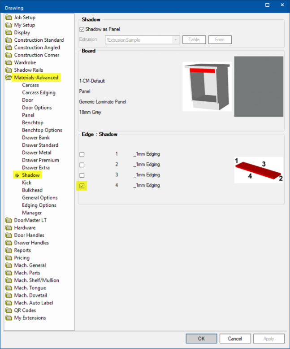Click the Drawer Handles folder icon
Viewport: 290px width, 349px height.
tap(9, 243)
